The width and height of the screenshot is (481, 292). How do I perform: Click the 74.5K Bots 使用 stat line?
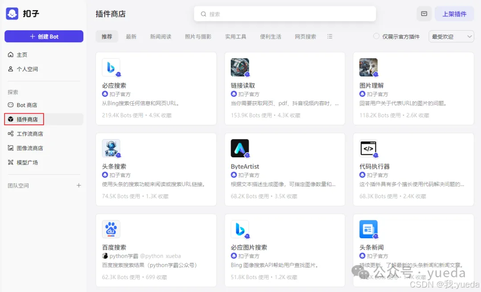click(x=135, y=196)
